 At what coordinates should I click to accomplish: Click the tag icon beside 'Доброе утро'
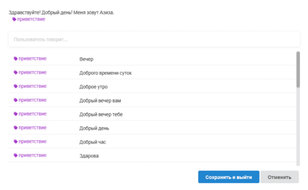coord(15,86)
